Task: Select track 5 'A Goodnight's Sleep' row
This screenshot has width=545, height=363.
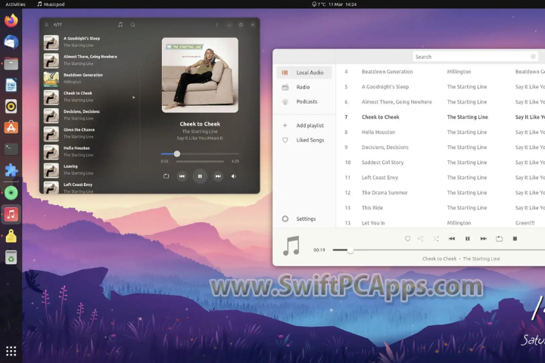Action: (x=441, y=87)
